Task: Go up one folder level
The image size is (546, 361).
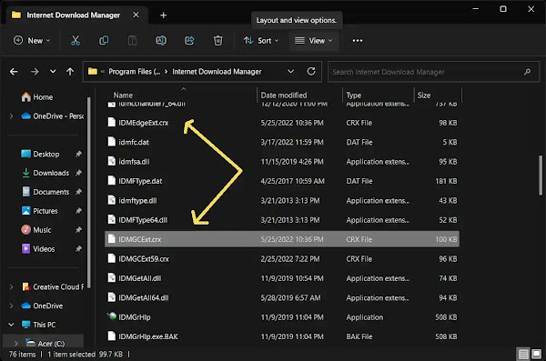Action: coord(70,72)
